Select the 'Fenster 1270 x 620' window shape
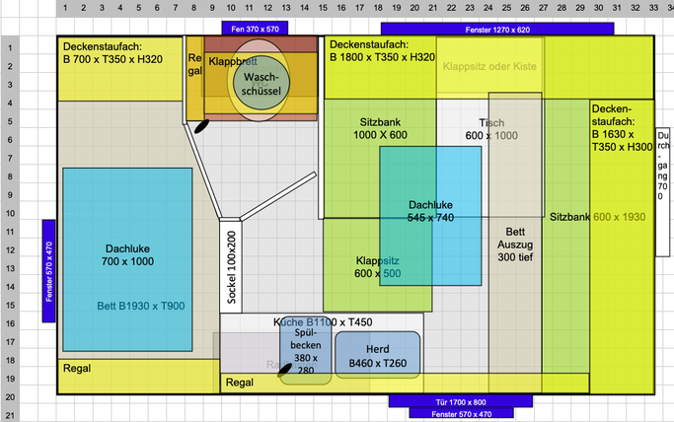This screenshot has height=422, width=674. pyautogui.click(x=497, y=30)
